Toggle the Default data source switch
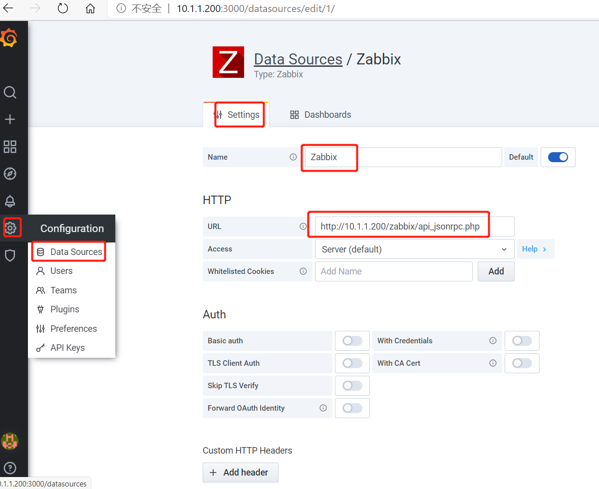 [558, 157]
